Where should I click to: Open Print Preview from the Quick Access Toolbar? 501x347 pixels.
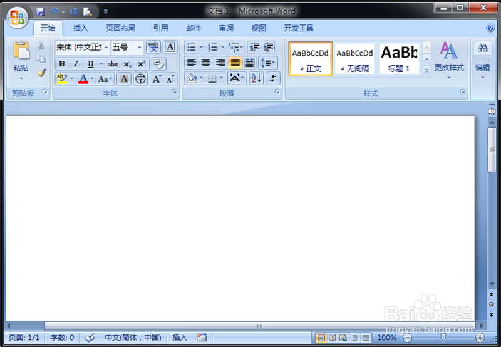click(x=87, y=12)
